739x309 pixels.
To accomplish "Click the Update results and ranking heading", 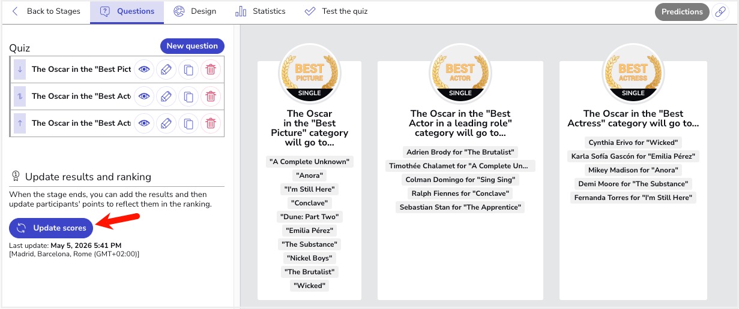I will 88,177.
